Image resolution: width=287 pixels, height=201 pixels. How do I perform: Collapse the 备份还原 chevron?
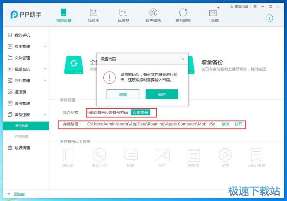[45, 115]
